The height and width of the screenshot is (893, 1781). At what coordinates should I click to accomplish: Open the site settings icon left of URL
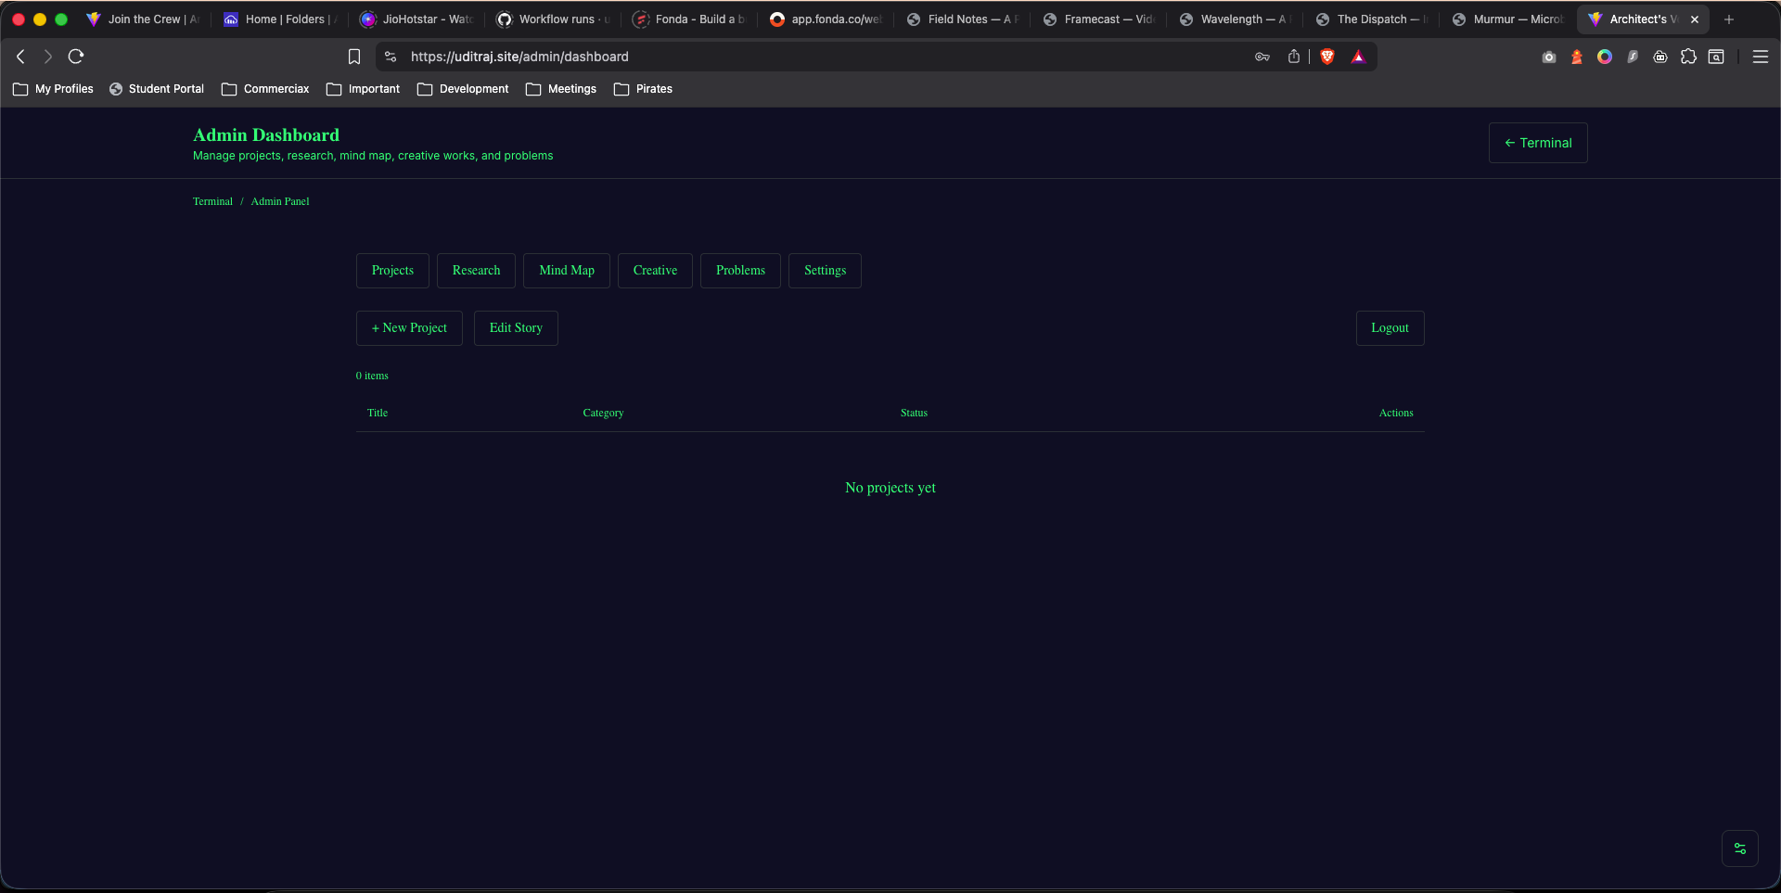coord(391,57)
